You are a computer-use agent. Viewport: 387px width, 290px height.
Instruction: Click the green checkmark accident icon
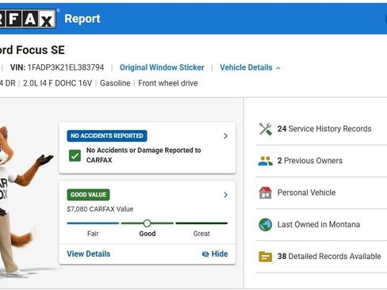pos(75,155)
